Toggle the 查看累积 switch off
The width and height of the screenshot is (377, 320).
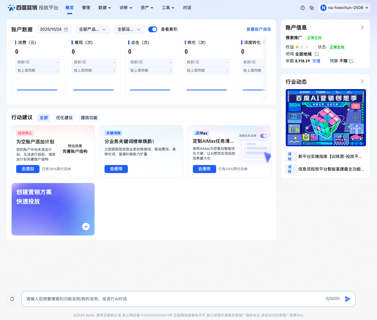coord(152,29)
